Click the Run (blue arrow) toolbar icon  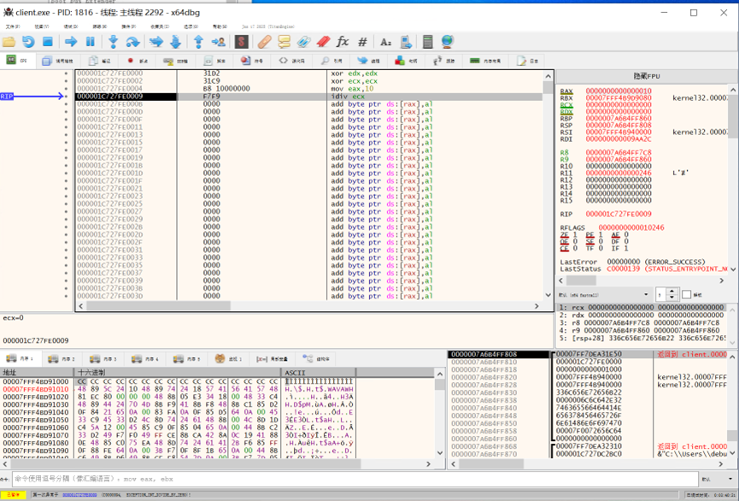[71, 42]
